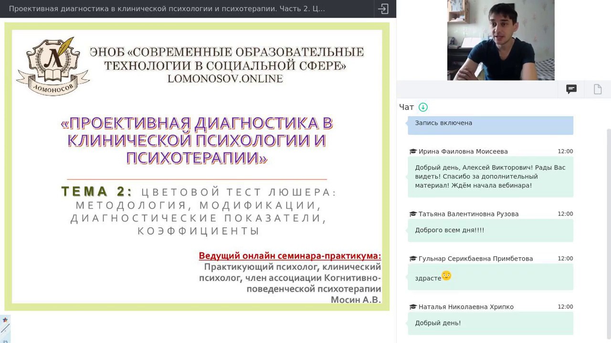Screen dimensions: 611x343
Task: Click the message Доброго всем дня!!!!
Action: (x=490, y=230)
